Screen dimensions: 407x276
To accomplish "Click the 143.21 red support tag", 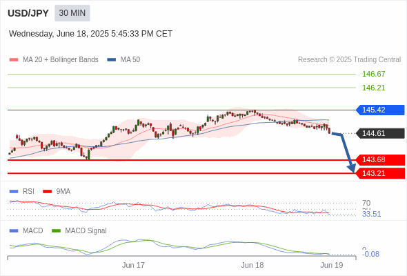I will click(380, 173).
